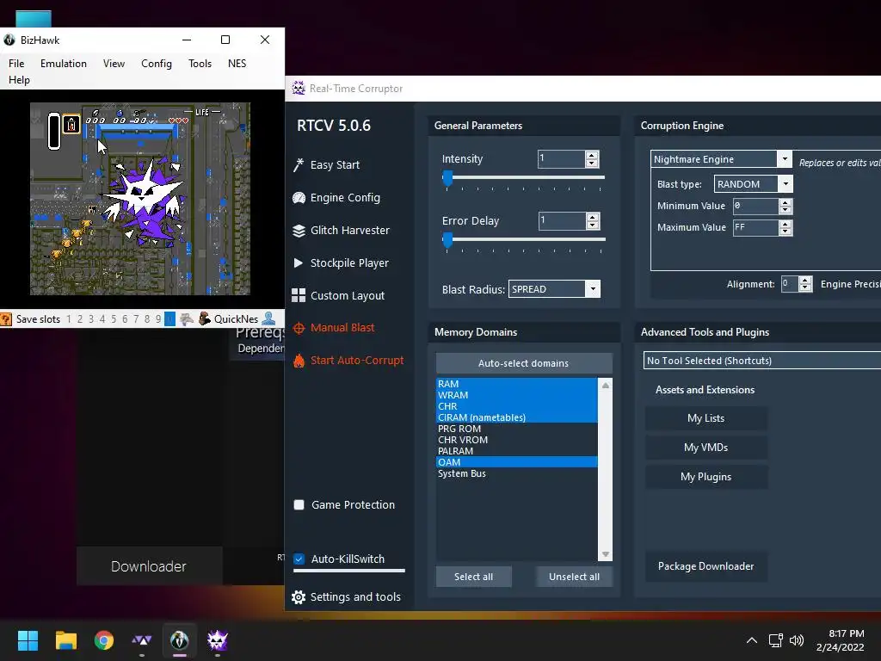Click QuickNes core icon in status bar
Image resolution: width=881 pixels, height=661 pixels.
pos(205,318)
